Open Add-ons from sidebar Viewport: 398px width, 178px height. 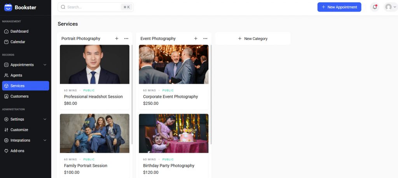(17, 151)
